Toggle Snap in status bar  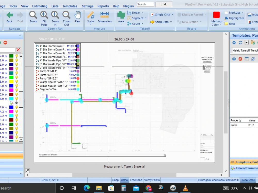coord(115,180)
